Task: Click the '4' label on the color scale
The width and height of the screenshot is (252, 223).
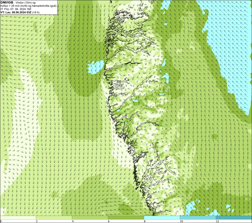Action: point(73,221)
